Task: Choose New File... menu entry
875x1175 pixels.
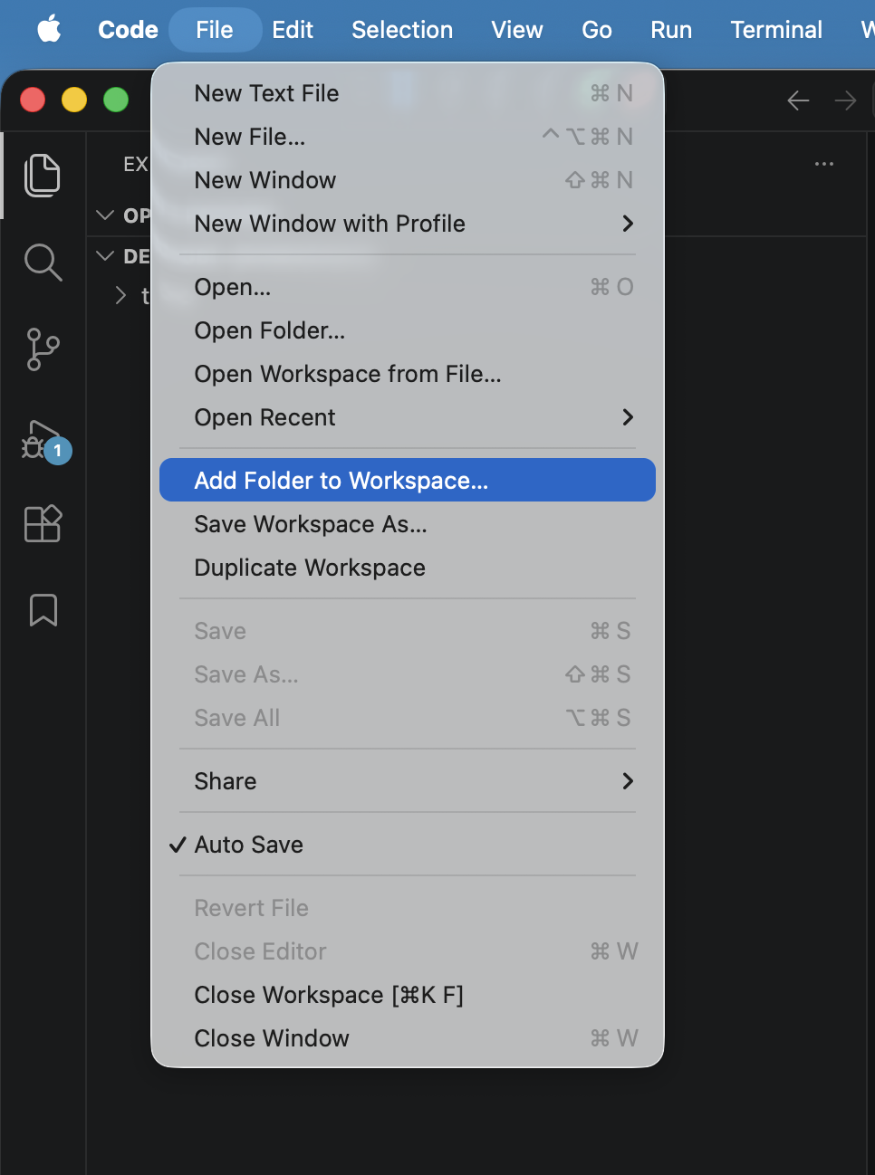Action: coord(407,137)
